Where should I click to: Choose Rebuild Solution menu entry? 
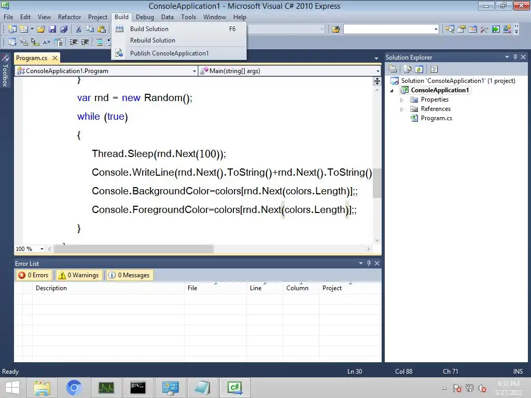coord(179,40)
